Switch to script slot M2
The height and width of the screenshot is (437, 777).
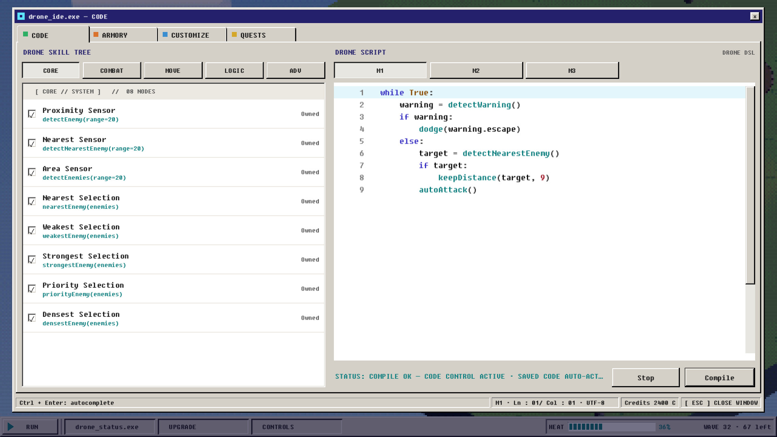(x=476, y=70)
